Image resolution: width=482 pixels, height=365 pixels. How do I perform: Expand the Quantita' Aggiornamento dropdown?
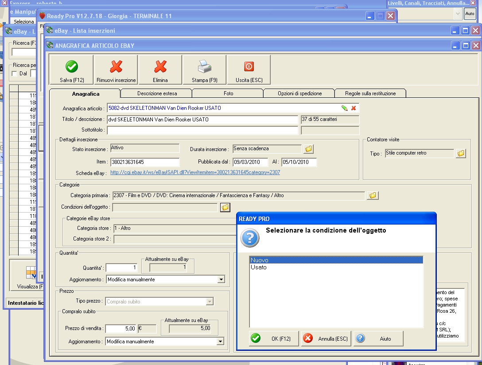coord(221,280)
